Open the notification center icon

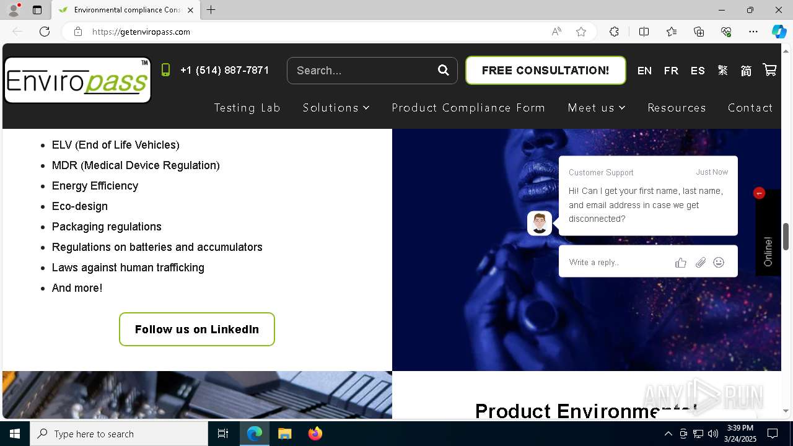coord(773,434)
